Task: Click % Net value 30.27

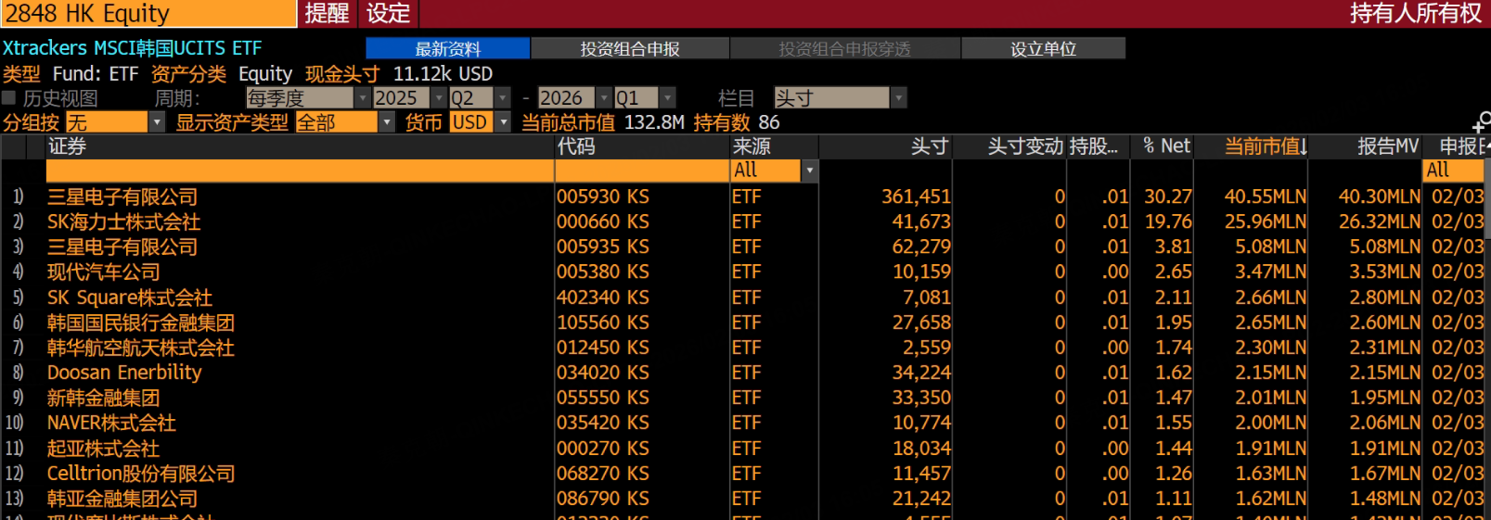Action: (x=1168, y=197)
